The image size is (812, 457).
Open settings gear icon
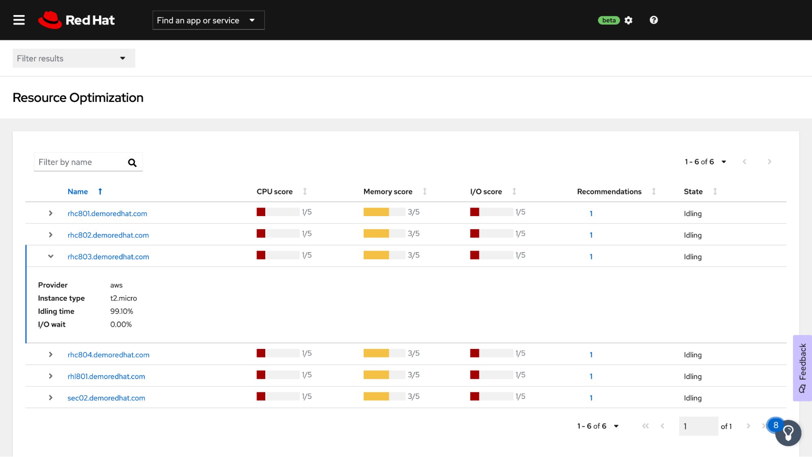pyautogui.click(x=628, y=20)
